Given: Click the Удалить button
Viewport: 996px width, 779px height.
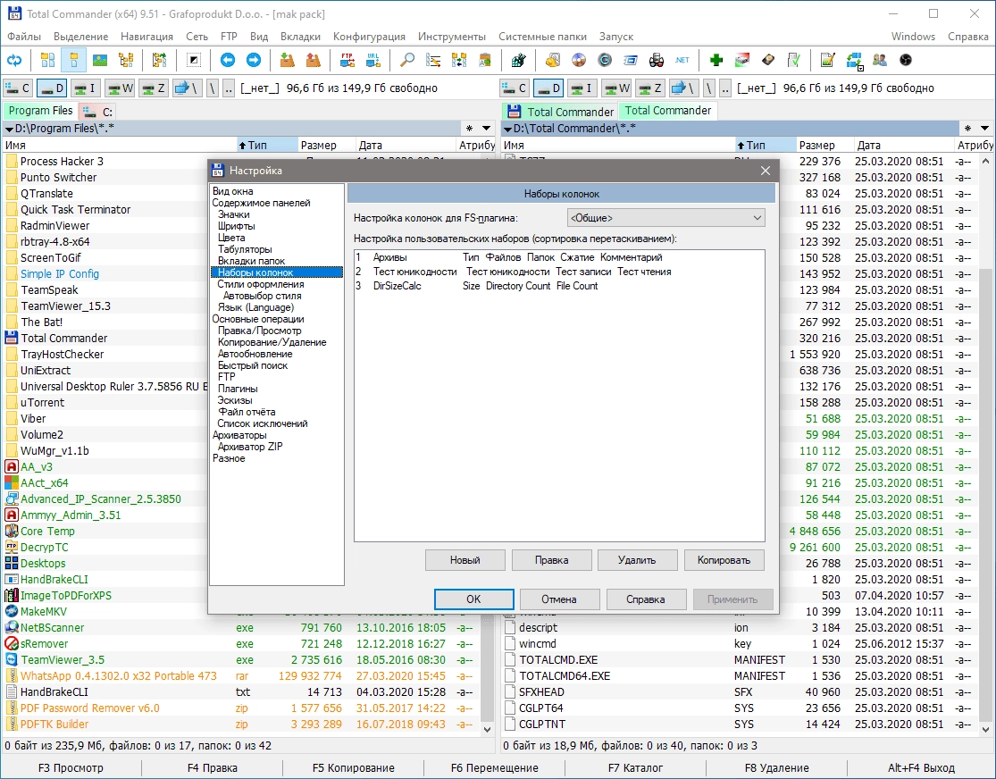Looking at the screenshot, I should pos(637,560).
